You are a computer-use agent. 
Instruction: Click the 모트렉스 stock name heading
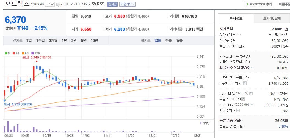coord(17,4)
